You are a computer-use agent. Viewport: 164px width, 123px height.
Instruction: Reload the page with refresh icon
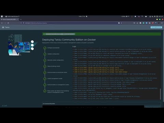click(8, 23)
